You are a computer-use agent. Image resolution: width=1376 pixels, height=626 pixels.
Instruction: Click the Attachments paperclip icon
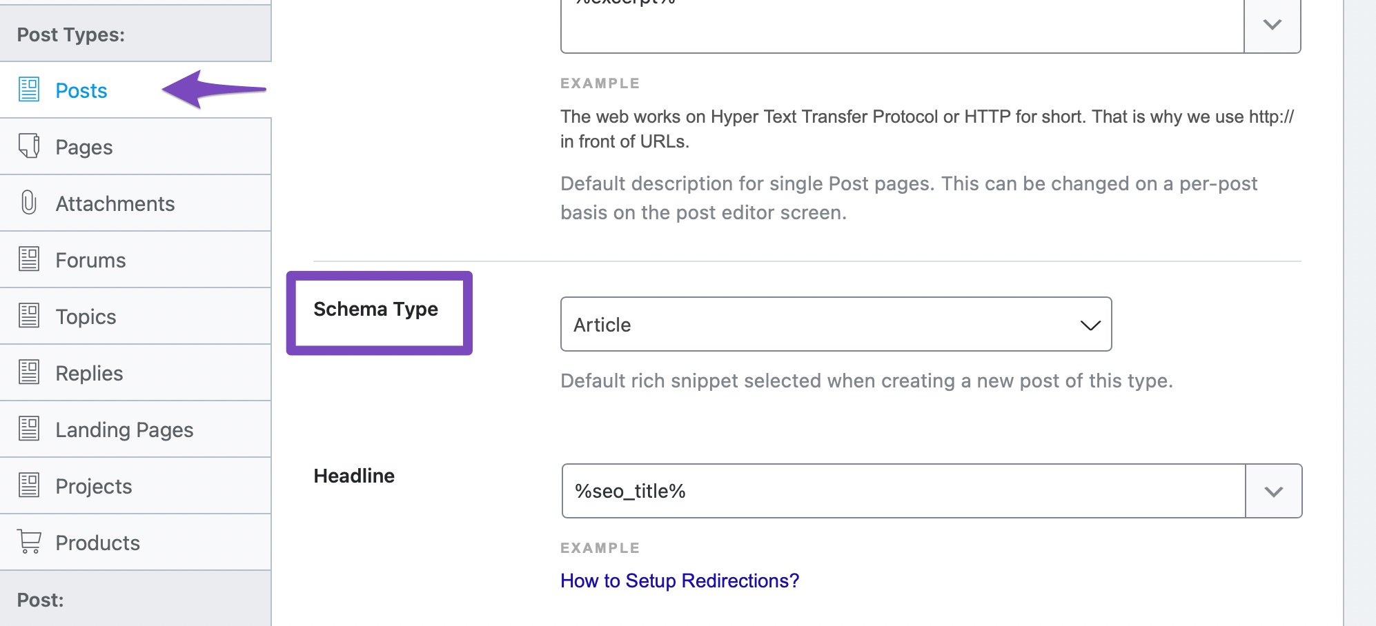[x=29, y=203]
